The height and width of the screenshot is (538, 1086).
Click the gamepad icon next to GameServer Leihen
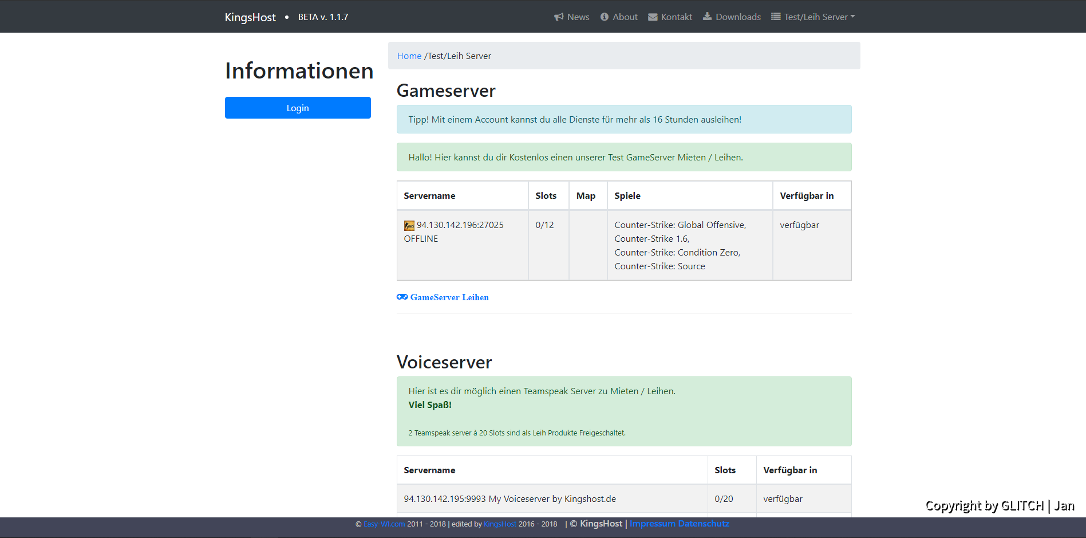point(402,297)
